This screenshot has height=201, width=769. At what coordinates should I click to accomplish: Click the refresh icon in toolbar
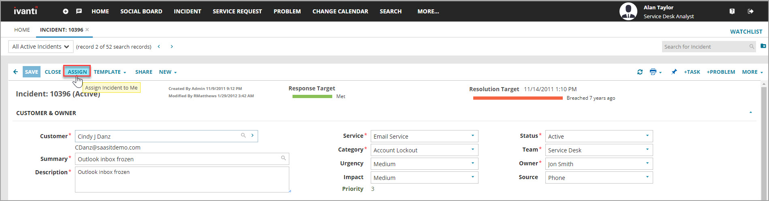click(x=640, y=72)
